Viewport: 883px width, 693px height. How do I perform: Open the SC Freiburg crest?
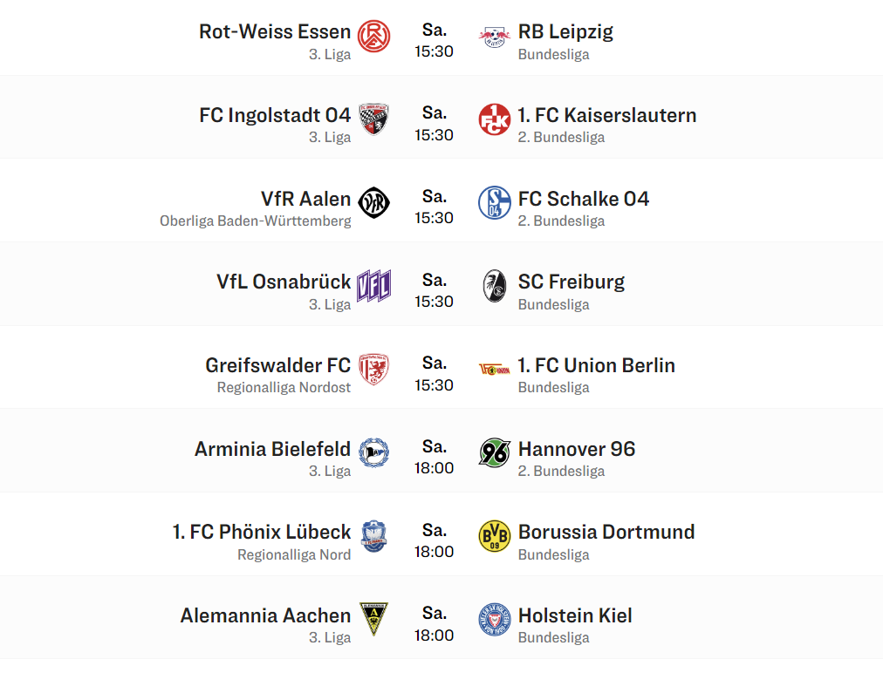coord(495,286)
